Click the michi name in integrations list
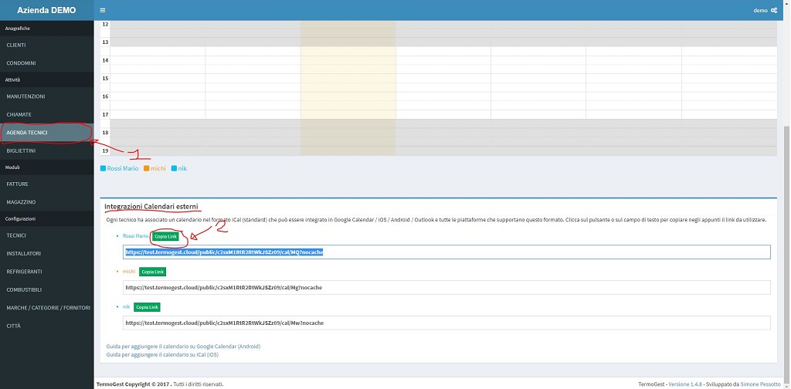Screen dimensions: 791x389 (129, 271)
